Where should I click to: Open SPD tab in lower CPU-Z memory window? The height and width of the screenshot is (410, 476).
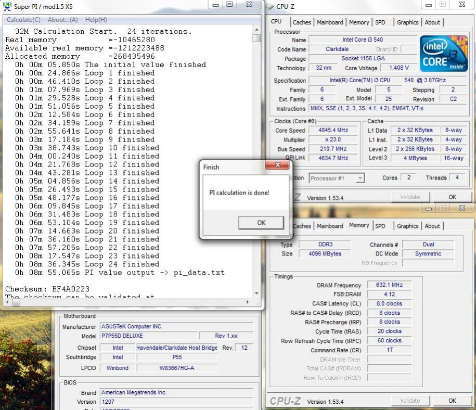tap(380, 226)
